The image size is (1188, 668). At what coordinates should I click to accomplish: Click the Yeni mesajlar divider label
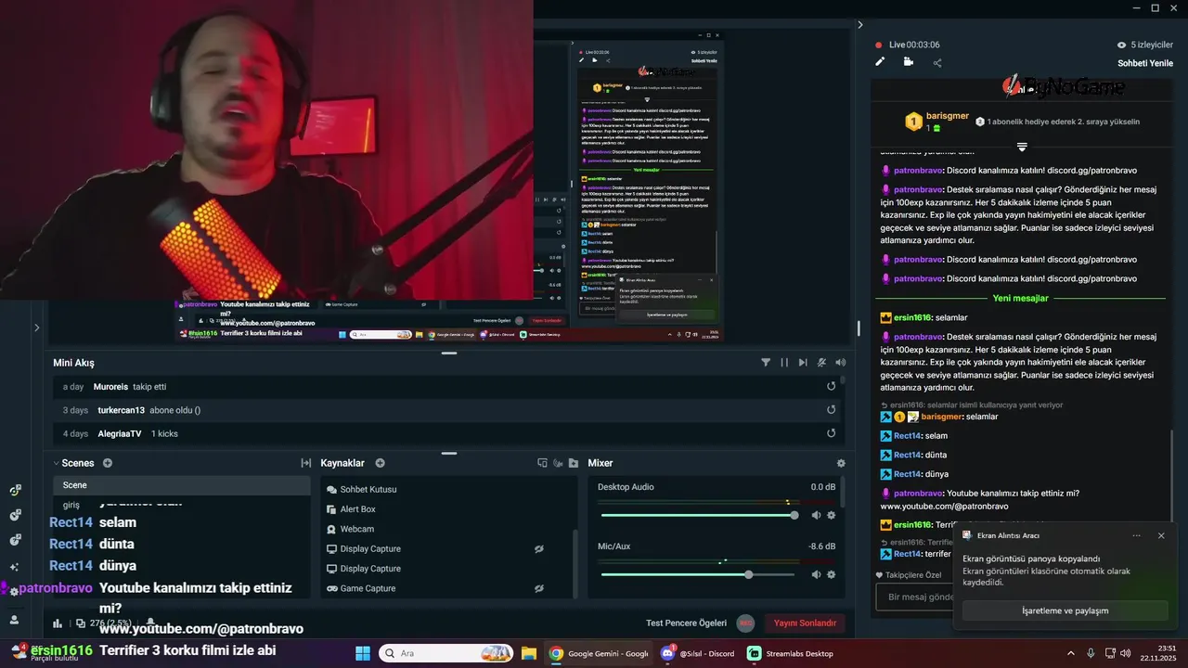tap(1020, 299)
